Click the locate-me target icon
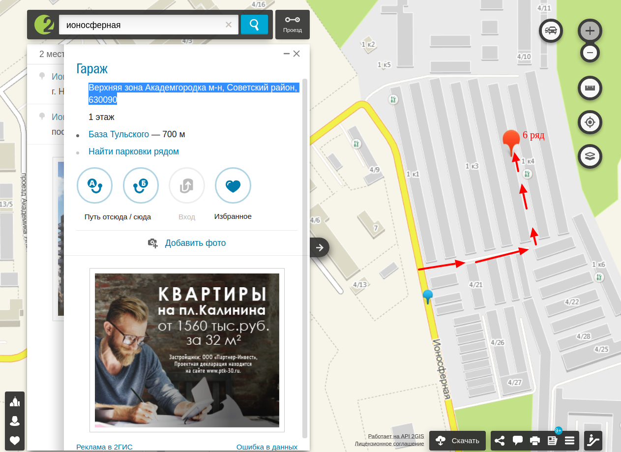Screen dimensions: 621x452 [590, 122]
